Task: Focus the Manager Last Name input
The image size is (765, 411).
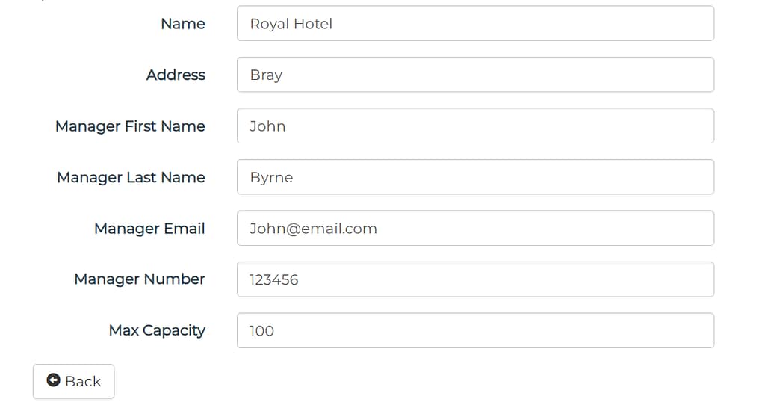Action: pos(475,177)
